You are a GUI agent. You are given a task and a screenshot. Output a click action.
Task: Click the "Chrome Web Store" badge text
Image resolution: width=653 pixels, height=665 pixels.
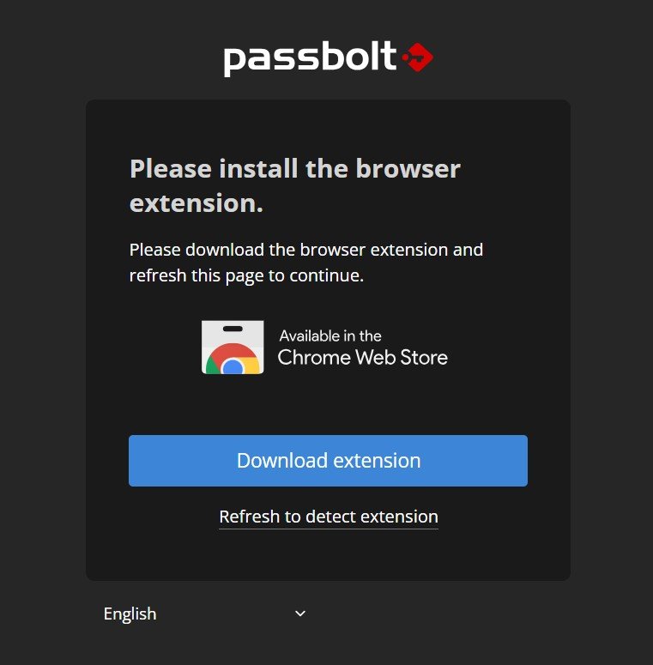(x=362, y=357)
